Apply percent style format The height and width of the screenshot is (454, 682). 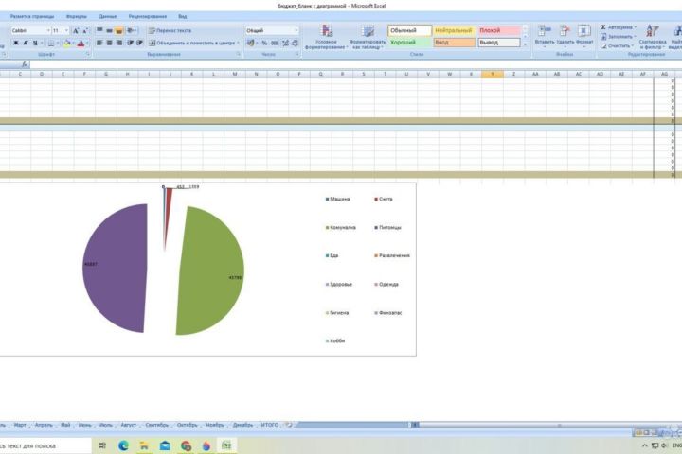point(264,43)
